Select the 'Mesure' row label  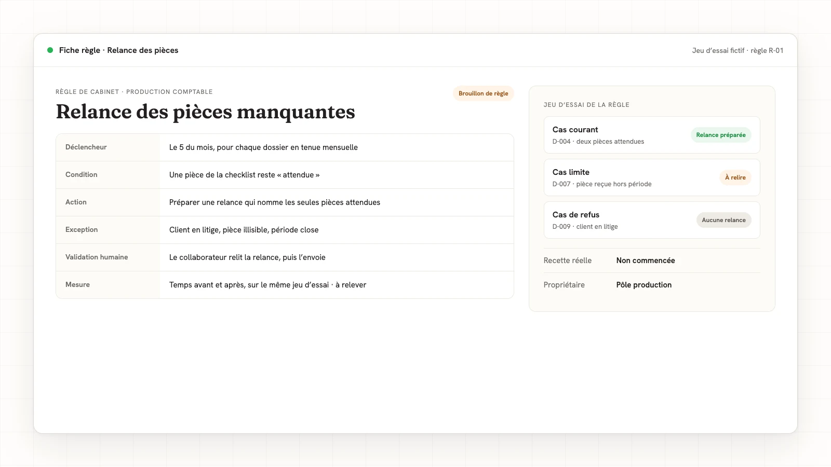77,284
